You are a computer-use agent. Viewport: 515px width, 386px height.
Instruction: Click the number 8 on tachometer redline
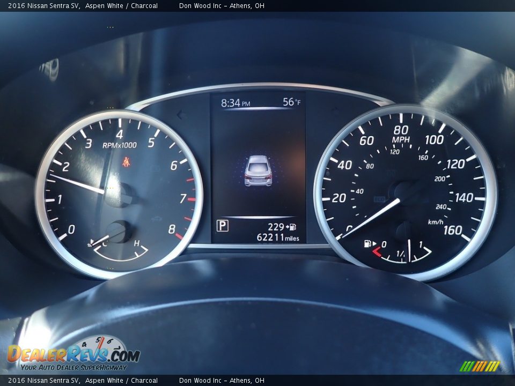coord(172,229)
